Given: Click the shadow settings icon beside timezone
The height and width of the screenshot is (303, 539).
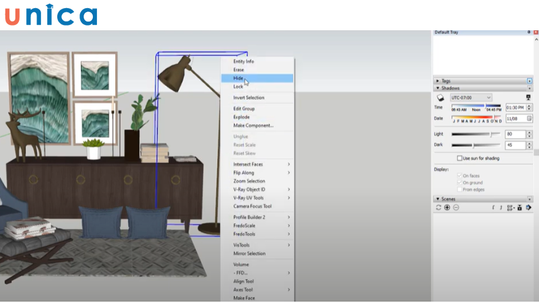Looking at the screenshot, I should [x=529, y=98].
